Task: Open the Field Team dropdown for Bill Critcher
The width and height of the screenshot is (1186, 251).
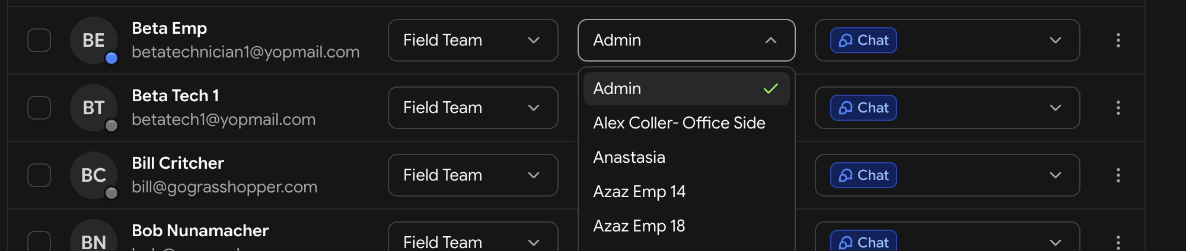Action: (x=473, y=175)
